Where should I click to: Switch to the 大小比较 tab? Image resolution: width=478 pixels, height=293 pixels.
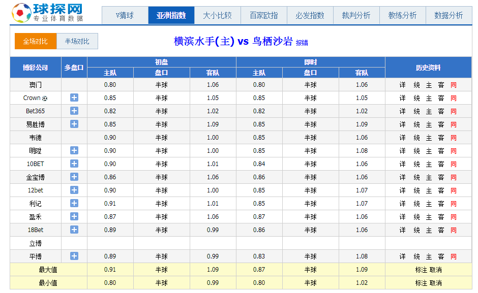coord(217,15)
